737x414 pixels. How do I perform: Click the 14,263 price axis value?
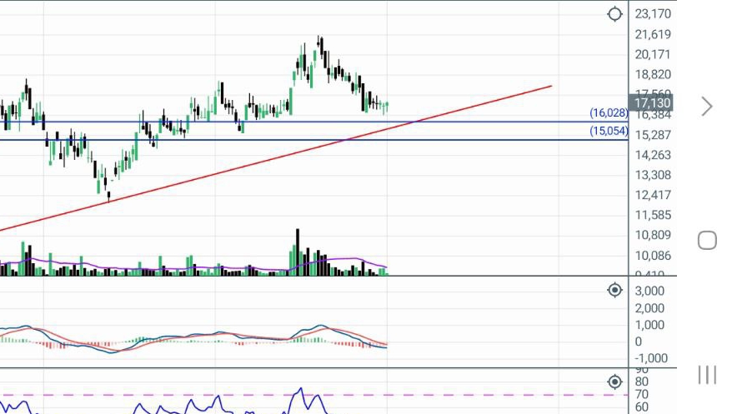pyautogui.click(x=653, y=155)
